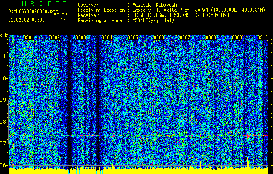Click the 0903 time marker
The image size is (273, 174).
click(x=81, y=37)
